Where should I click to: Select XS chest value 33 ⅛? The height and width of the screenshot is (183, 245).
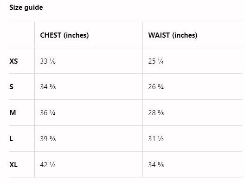tap(48, 61)
